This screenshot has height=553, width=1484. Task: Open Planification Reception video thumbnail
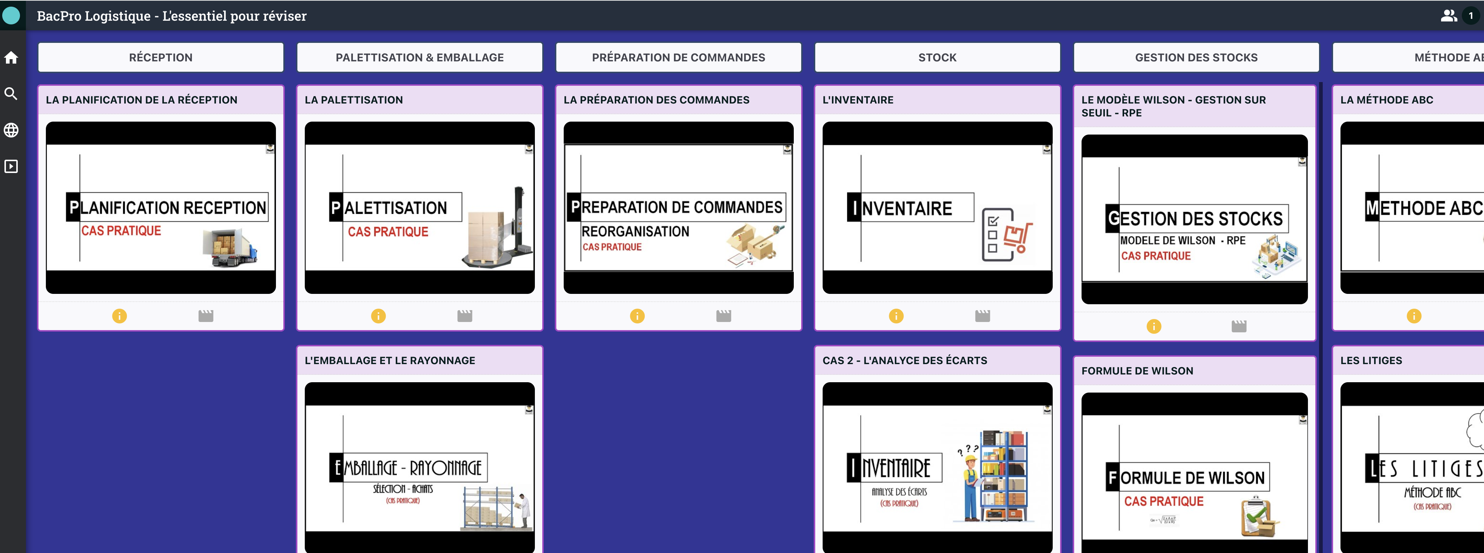(161, 208)
